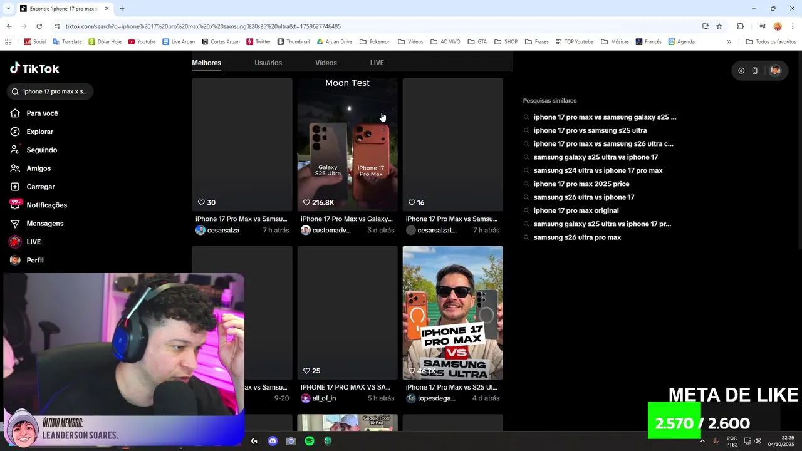
Task: Open the Explorar compass page
Action: [x=32, y=132]
